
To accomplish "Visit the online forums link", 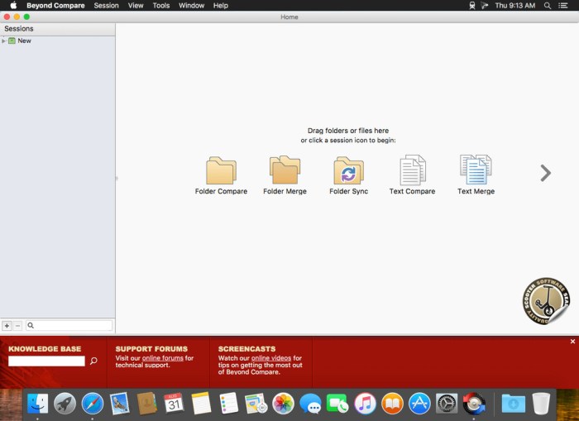I will (x=162, y=358).
